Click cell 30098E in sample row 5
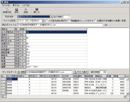 (x=68, y=91)
